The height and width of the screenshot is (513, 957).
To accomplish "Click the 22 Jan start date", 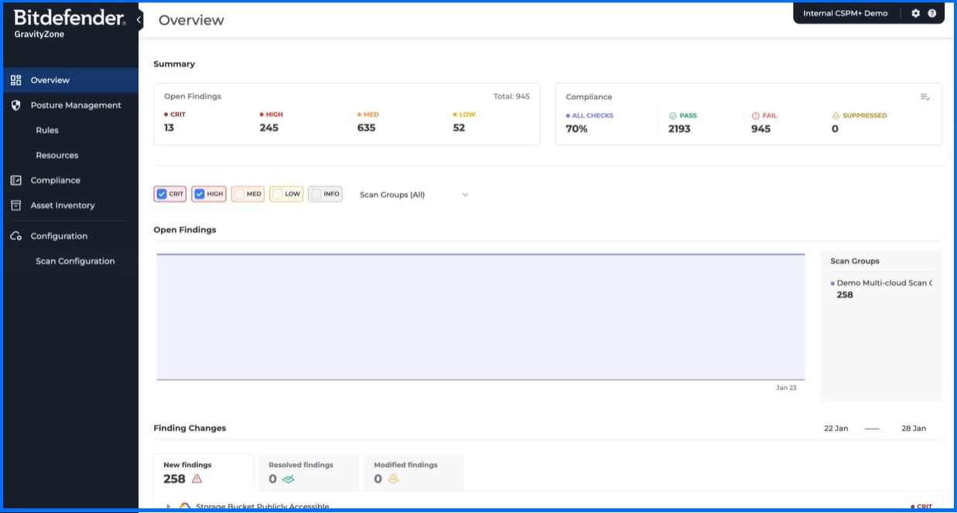I will pyautogui.click(x=836, y=428).
